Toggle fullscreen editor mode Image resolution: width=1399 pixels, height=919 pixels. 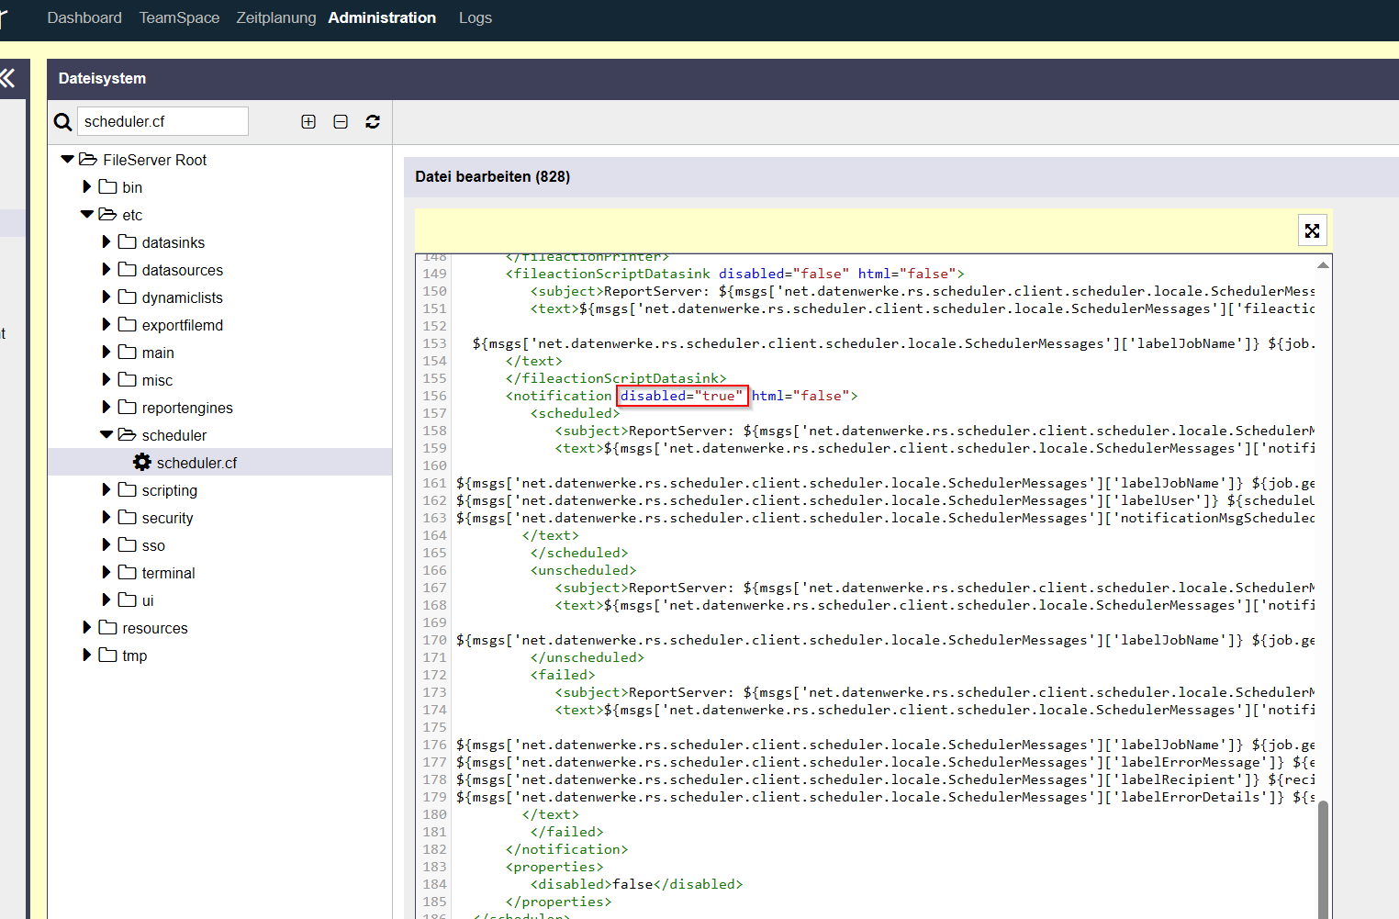tap(1312, 230)
